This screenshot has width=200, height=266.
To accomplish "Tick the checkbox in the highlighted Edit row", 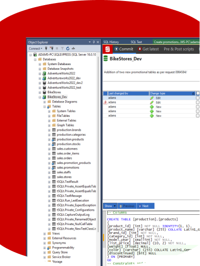I will coord(197,98).
